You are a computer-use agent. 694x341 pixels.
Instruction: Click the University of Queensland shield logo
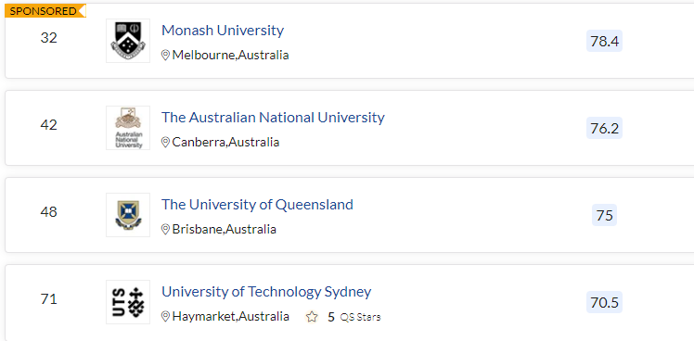128,215
